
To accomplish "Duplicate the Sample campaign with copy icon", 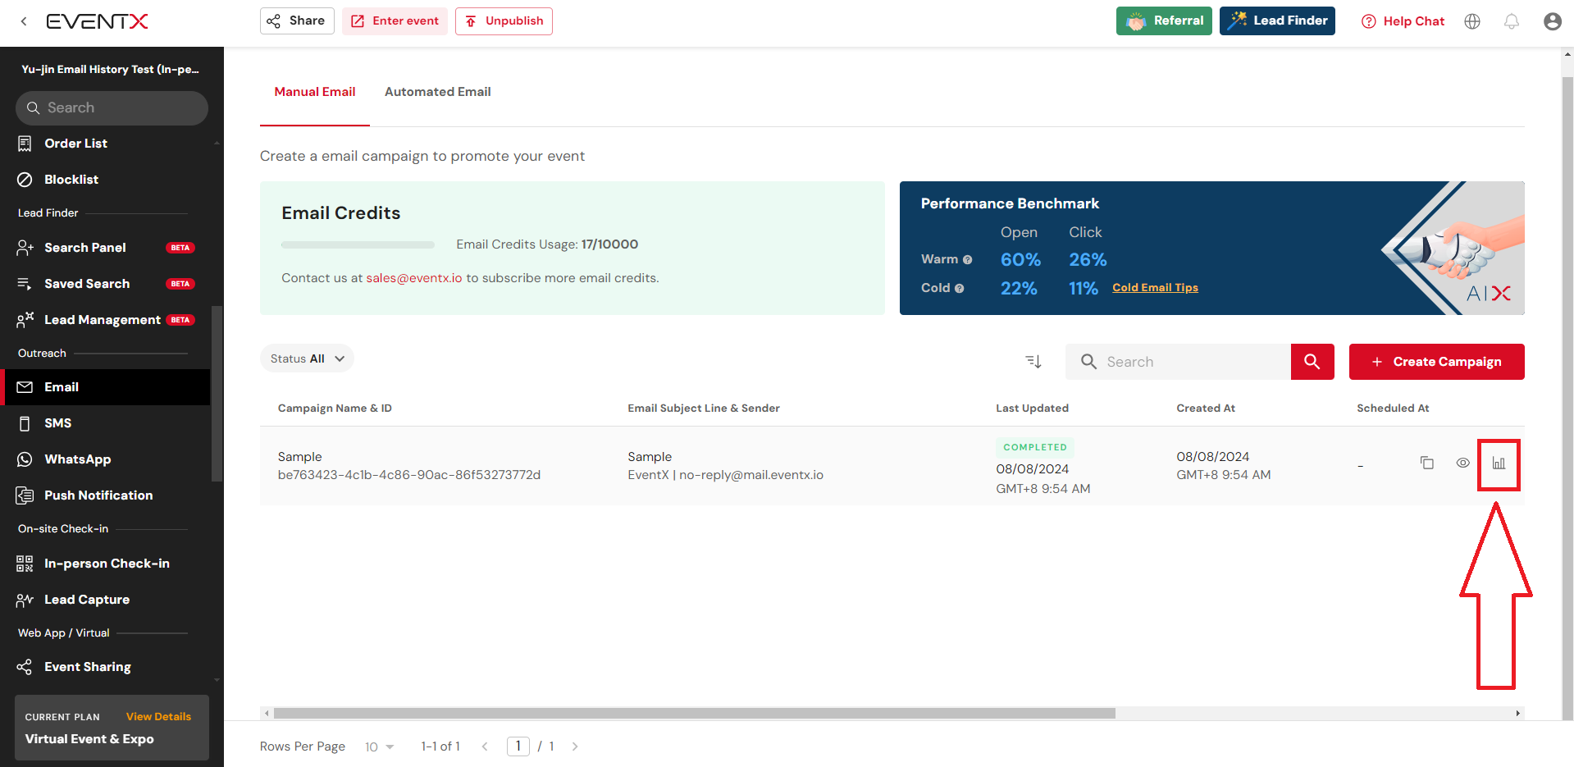I will (x=1427, y=463).
